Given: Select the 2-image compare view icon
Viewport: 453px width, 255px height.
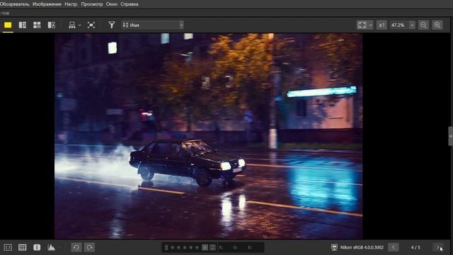Looking at the screenshot, I should (x=23, y=25).
